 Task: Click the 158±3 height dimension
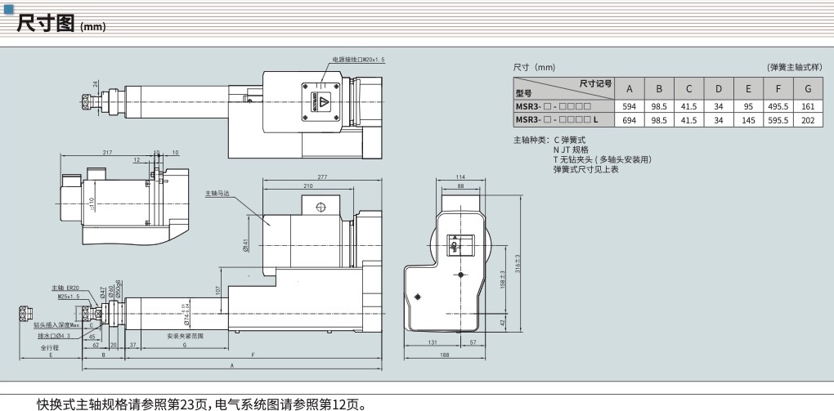click(503, 281)
